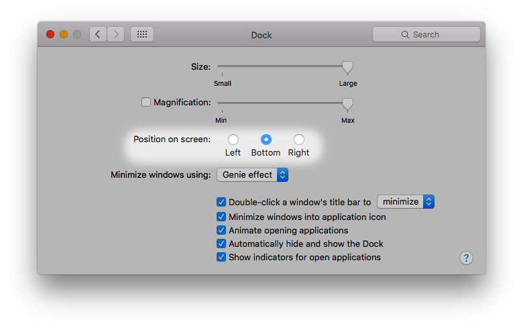Click the Size slider thumb
Image resolution: width=523 pixels, height=328 pixels.
pyautogui.click(x=347, y=68)
